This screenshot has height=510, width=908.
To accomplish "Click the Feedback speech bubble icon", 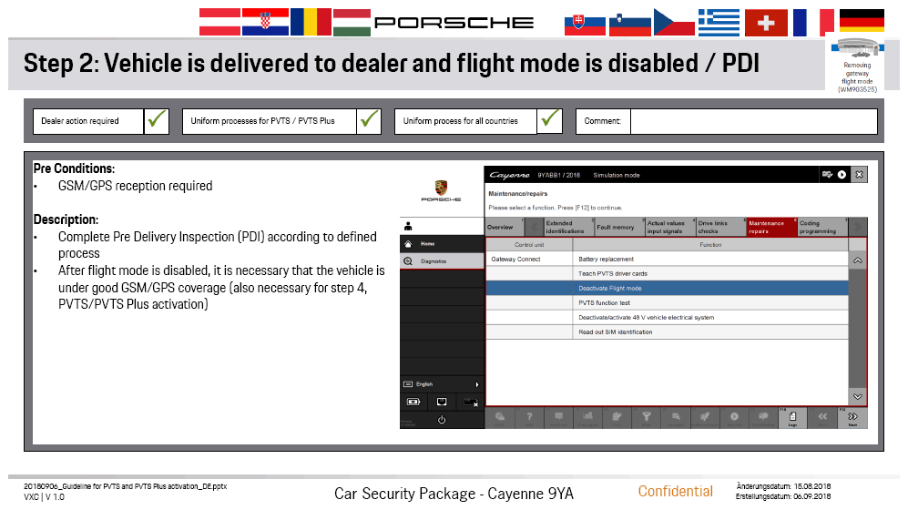I will [559, 417].
